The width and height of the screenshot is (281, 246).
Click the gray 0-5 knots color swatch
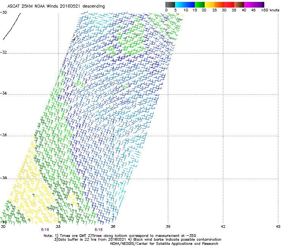tap(170, 5)
